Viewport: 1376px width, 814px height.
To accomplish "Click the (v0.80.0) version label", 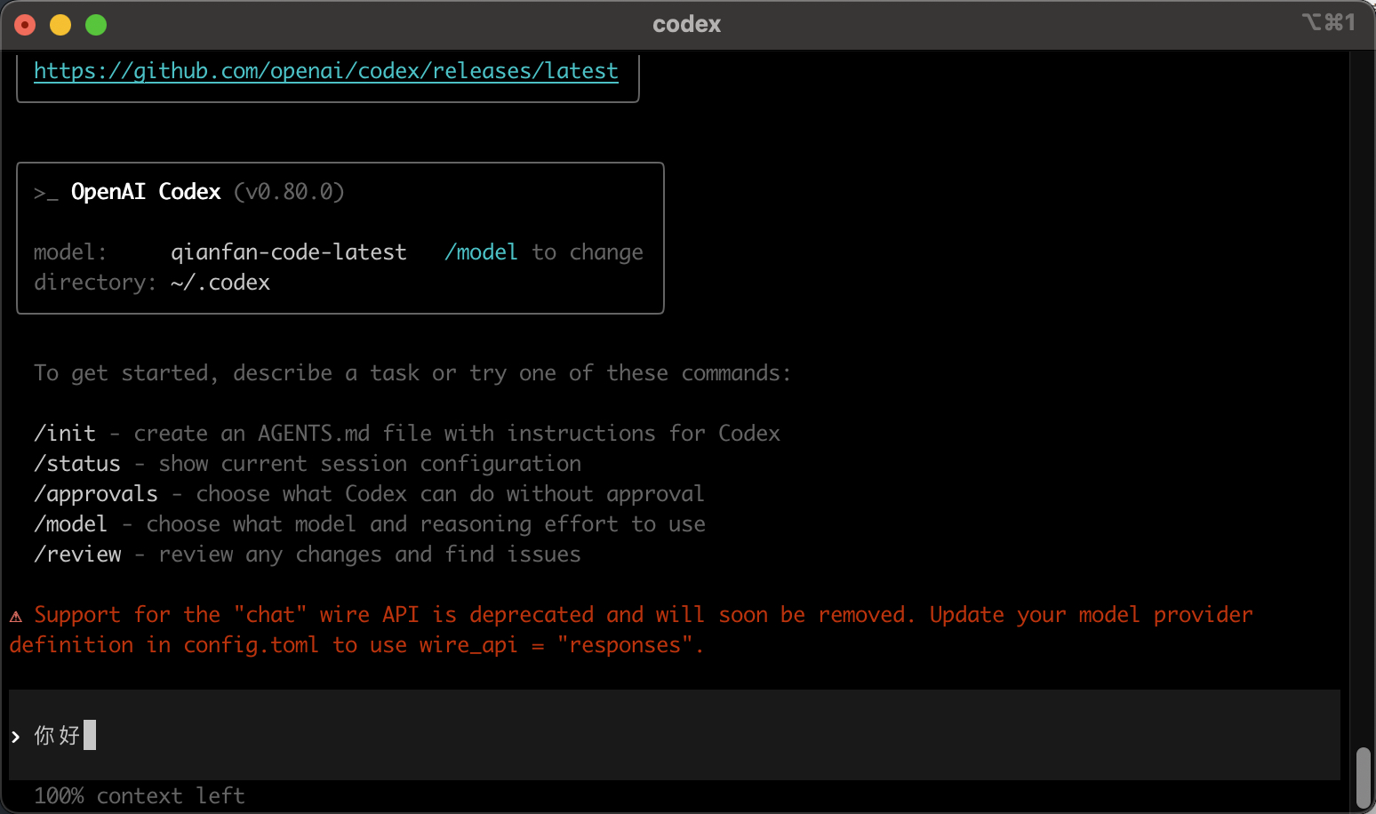I will click(289, 192).
